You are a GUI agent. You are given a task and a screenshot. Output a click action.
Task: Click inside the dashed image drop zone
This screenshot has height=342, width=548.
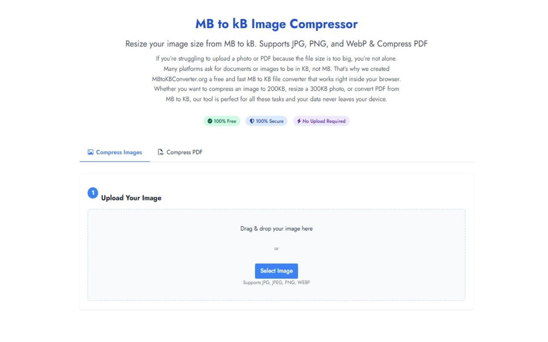tap(277, 255)
